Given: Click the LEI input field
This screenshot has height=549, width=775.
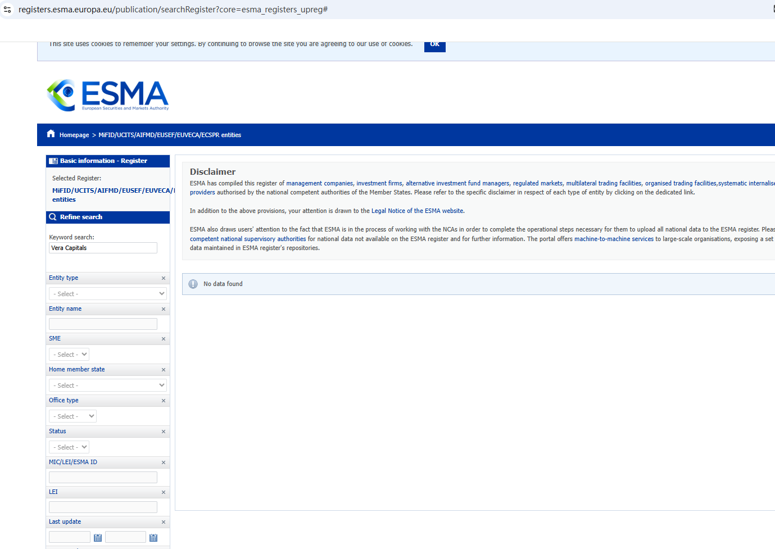Looking at the screenshot, I should pyautogui.click(x=103, y=507).
